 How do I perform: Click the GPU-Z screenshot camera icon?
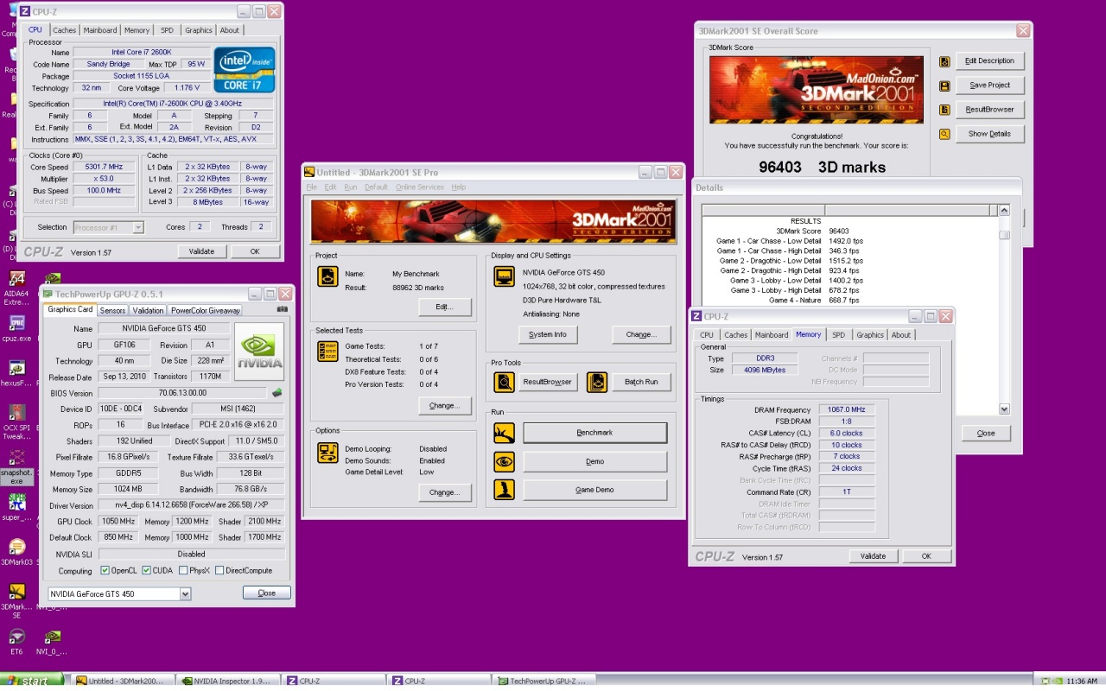click(283, 309)
